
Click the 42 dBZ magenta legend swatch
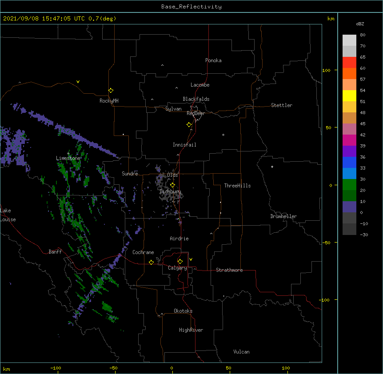coord(349,140)
